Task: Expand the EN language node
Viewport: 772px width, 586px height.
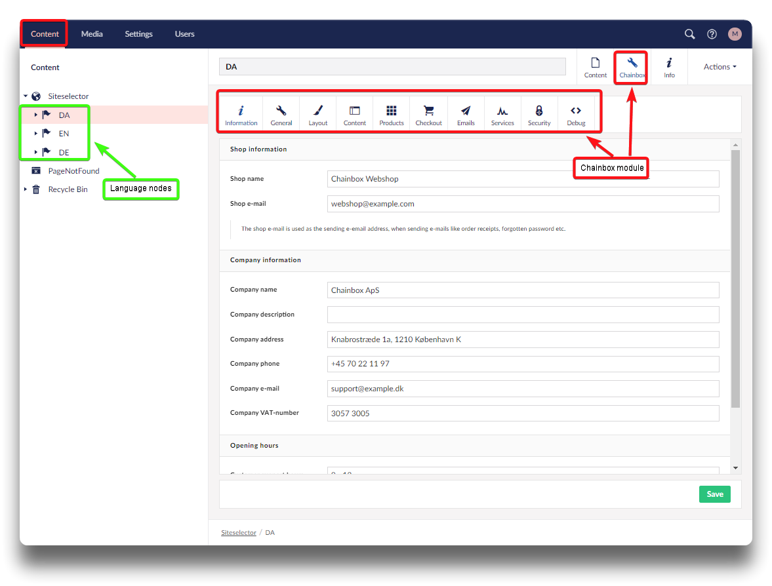Action: (36, 134)
